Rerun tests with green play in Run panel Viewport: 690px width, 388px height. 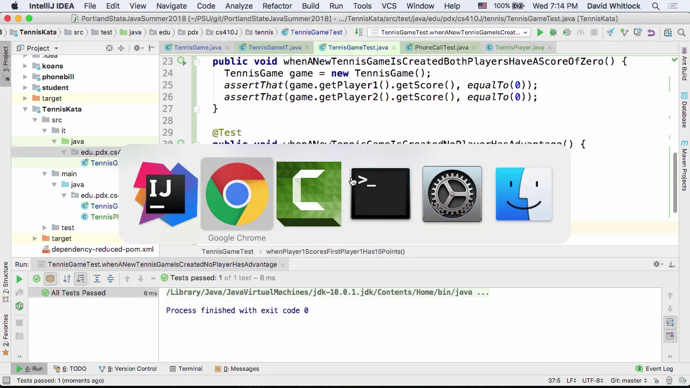19,279
